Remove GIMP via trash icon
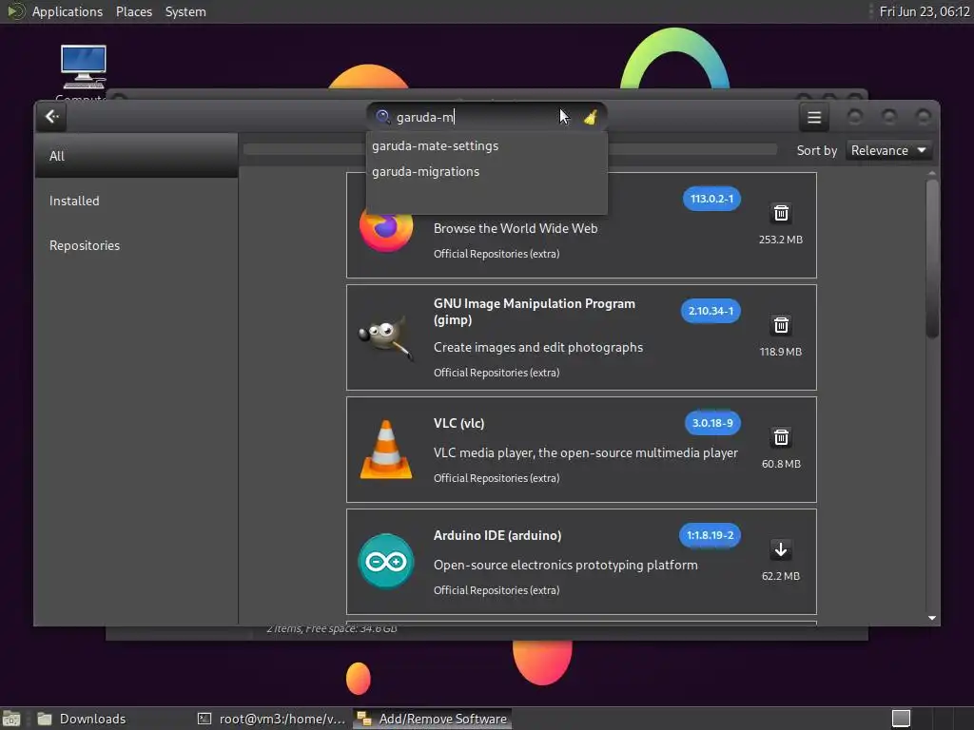This screenshot has height=730, width=974. tap(781, 325)
